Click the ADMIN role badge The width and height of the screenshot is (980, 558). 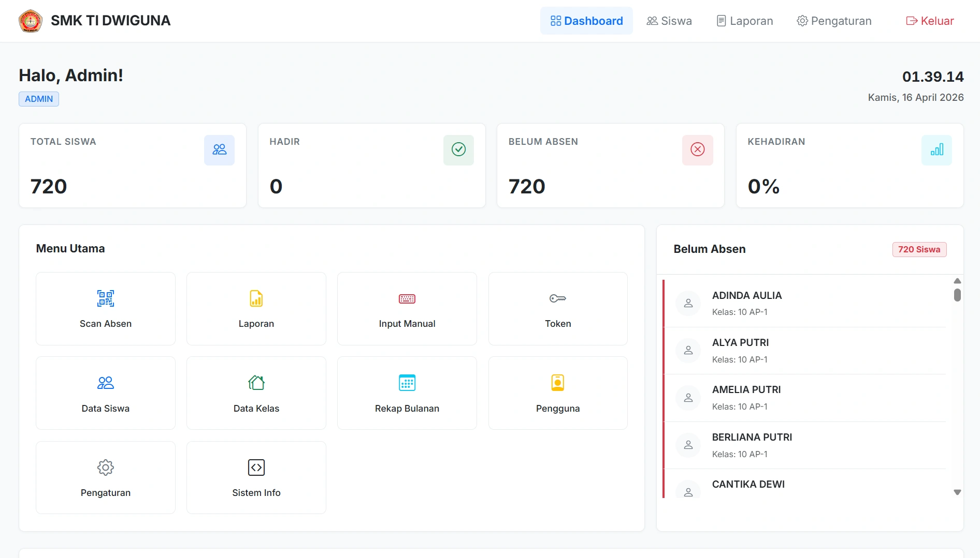coord(39,99)
